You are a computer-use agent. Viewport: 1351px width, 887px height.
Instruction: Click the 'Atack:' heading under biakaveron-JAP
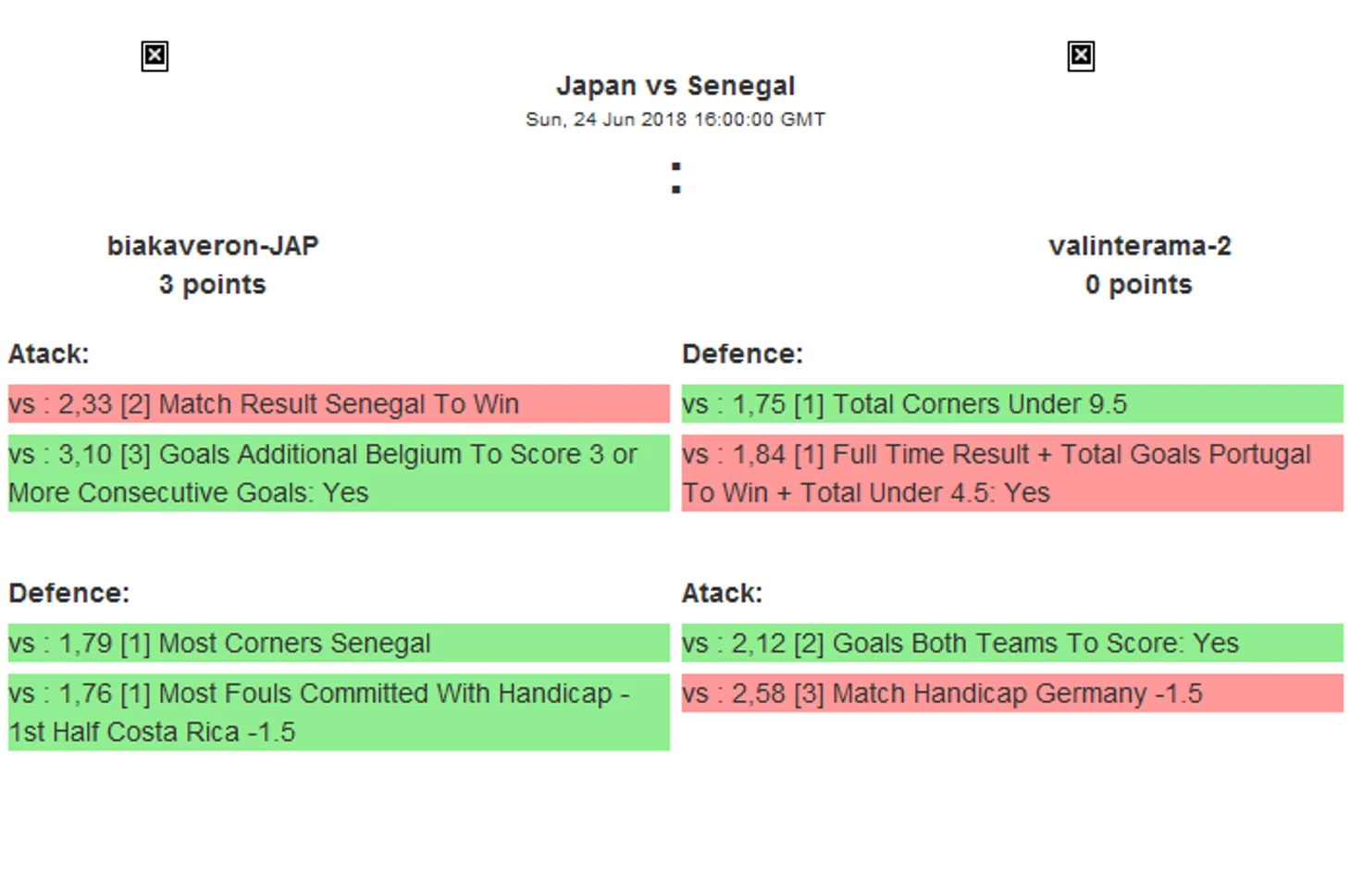tap(49, 354)
